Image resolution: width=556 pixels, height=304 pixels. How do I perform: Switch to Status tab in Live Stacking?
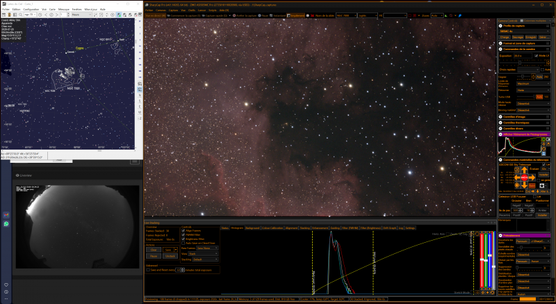coord(224,228)
